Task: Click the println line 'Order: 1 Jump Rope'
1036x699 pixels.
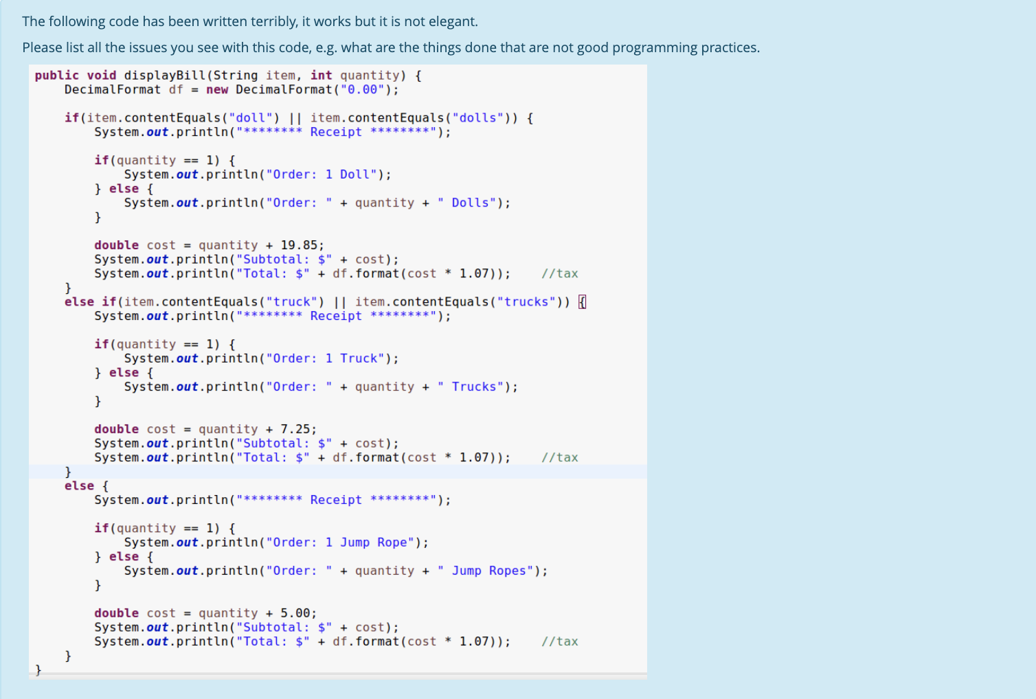Action: (x=276, y=542)
